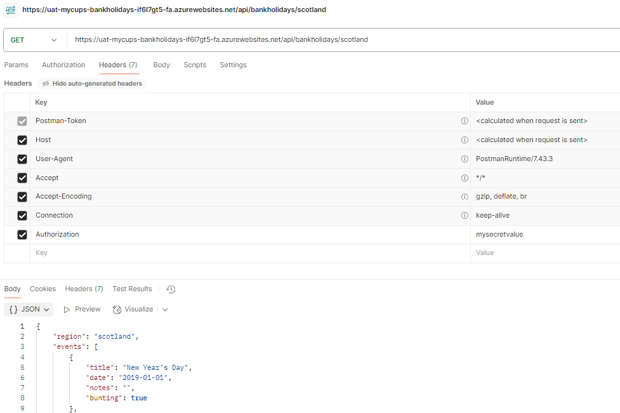Open the JSON format dropdown
Screen dimensions: 620x413
coord(29,310)
